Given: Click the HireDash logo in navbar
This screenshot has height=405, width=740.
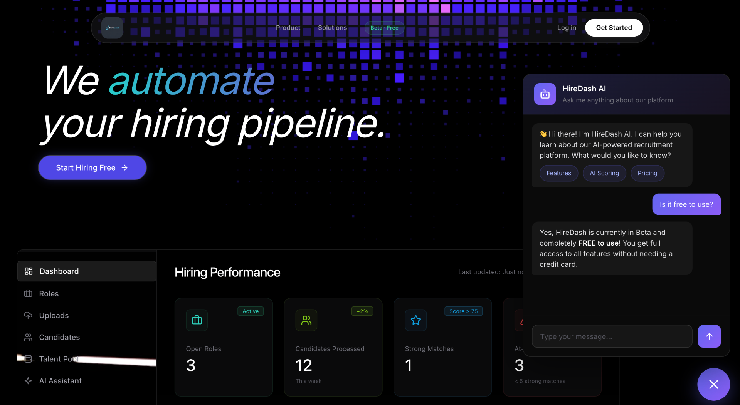Looking at the screenshot, I should [112, 28].
